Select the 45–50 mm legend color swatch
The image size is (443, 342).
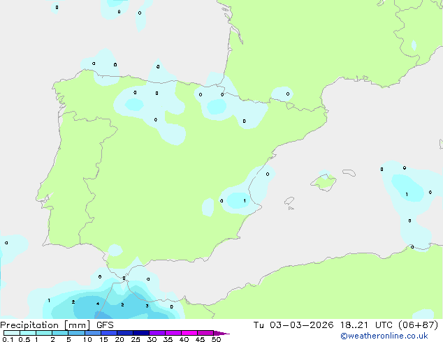coord(205,333)
